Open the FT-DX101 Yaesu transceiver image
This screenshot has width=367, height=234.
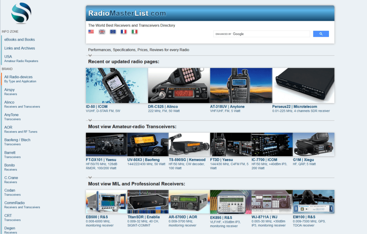coord(106,144)
